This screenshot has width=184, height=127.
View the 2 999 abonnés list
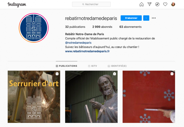[x=102, y=27]
